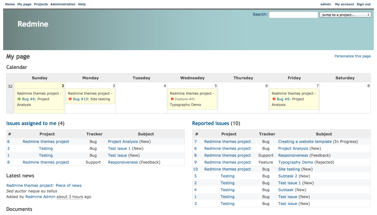Open 'Redmine Admin' author link
This screenshot has height=215, width=377.
pyautogui.click(x=40, y=197)
